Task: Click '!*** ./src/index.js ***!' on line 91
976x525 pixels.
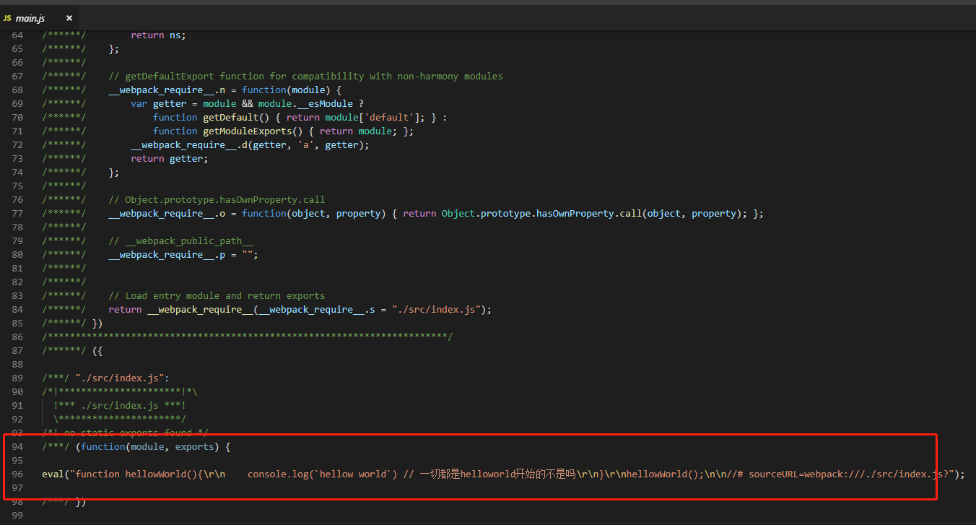Action: pyautogui.click(x=119, y=405)
